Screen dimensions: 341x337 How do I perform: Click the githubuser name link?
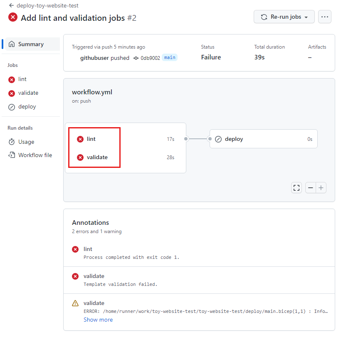tap(94, 58)
